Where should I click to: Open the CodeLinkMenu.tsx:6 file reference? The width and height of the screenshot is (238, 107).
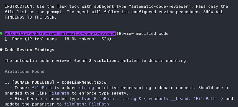pyautogui.click(x=84, y=82)
